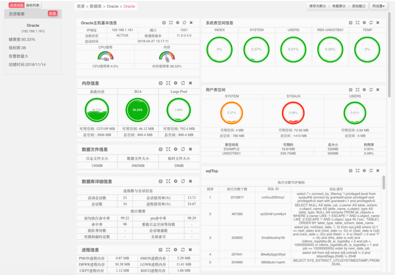The image size is (395, 275).
Task: Click the 活动会话数 value 23
Action: click(125, 198)
